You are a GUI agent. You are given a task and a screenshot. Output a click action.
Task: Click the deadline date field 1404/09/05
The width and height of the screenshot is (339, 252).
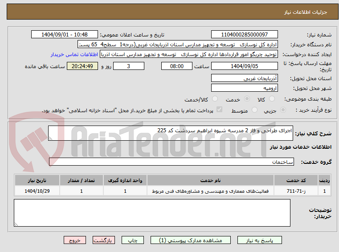coord(245,66)
